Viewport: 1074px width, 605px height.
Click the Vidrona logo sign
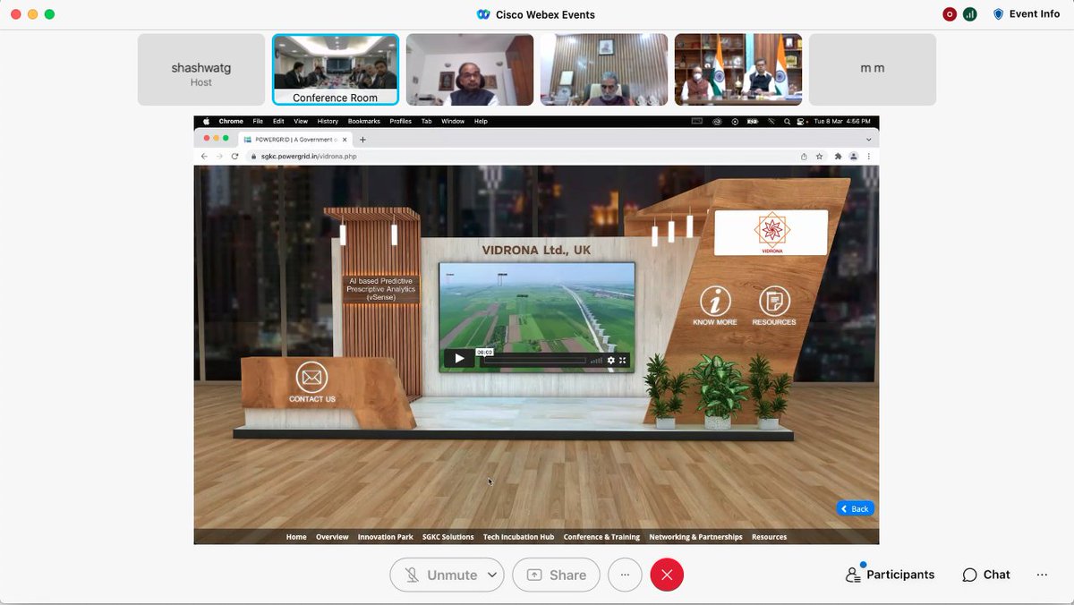point(771,233)
